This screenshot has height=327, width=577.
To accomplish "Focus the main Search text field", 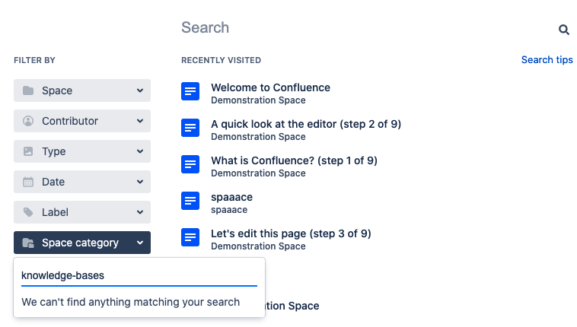I will click(x=358, y=28).
